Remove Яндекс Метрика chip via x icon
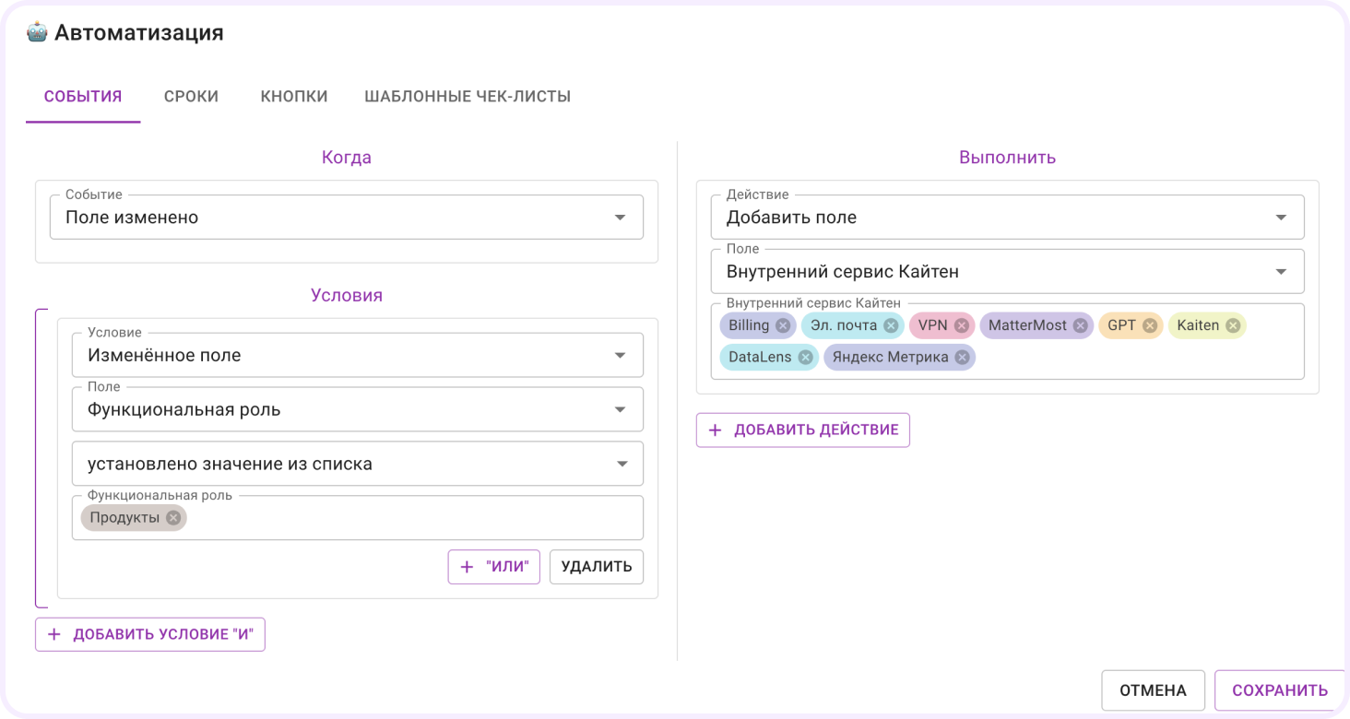Screen dimensions: 1350x719 962,357
